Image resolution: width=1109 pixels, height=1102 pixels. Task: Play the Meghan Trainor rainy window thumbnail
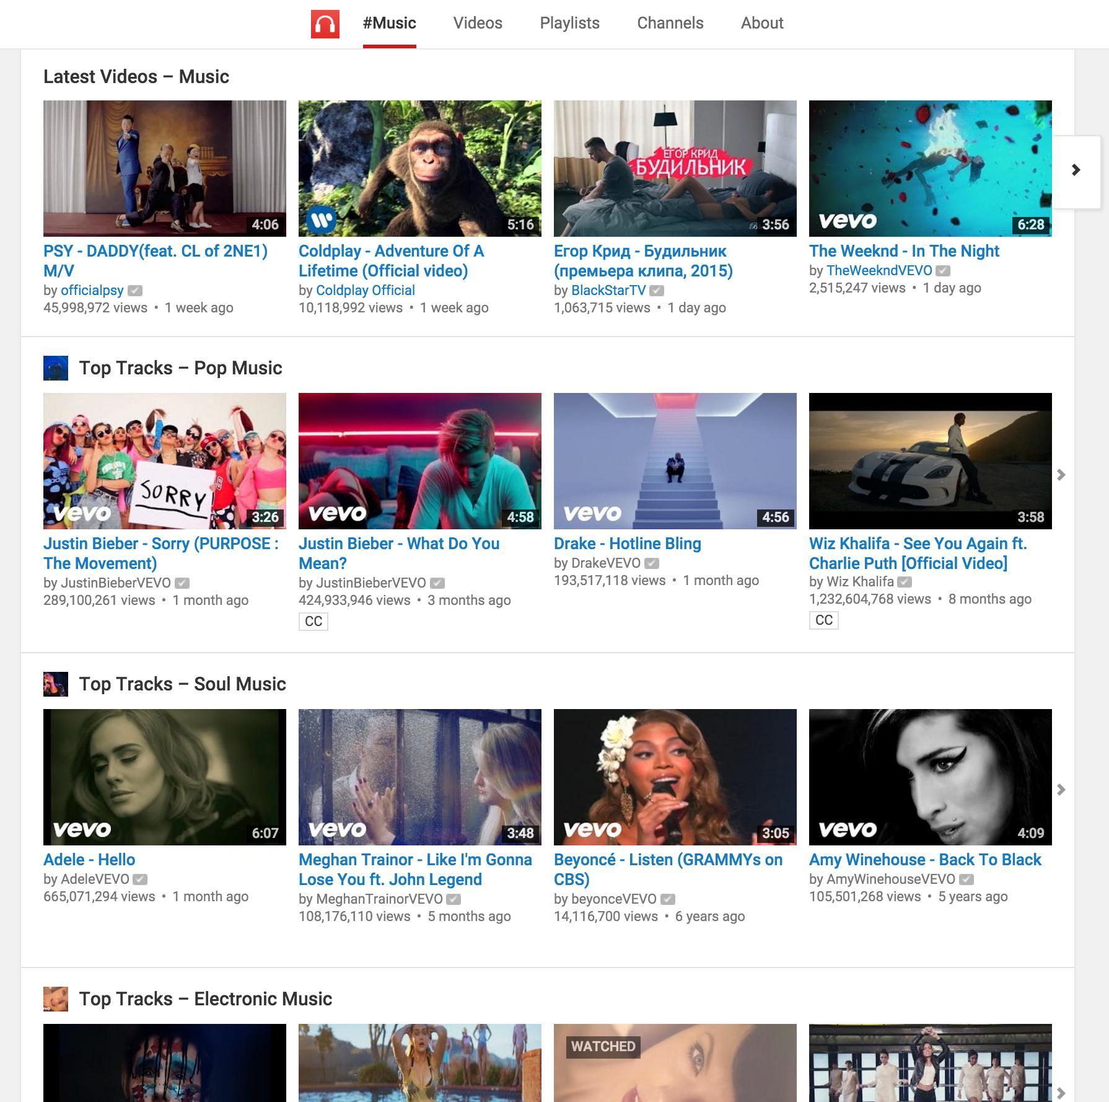click(420, 777)
